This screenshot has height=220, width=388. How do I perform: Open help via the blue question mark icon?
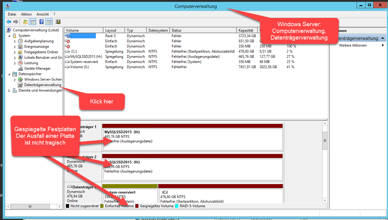point(42,22)
